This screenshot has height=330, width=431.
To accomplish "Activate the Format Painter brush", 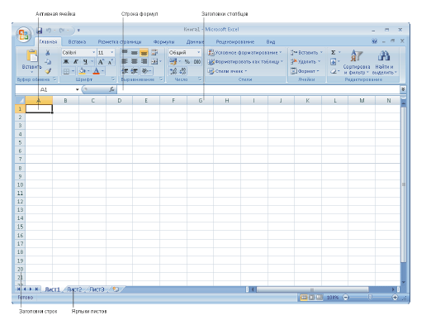I will [48, 71].
